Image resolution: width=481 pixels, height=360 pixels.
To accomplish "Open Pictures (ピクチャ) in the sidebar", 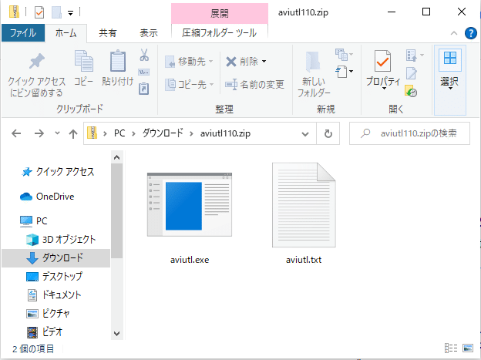I will [48, 313].
